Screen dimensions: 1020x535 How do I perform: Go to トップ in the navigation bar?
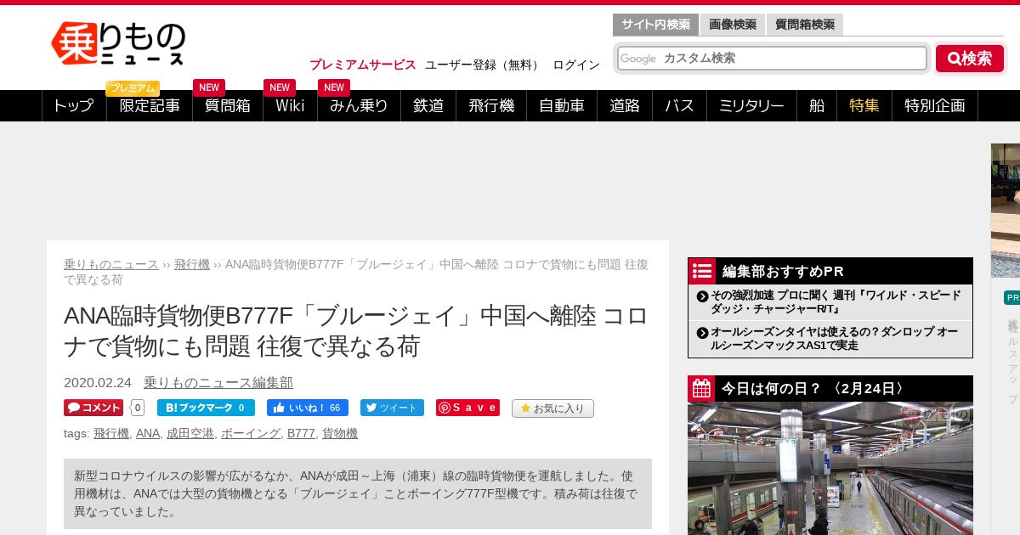pyautogui.click(x=74, y=105)
